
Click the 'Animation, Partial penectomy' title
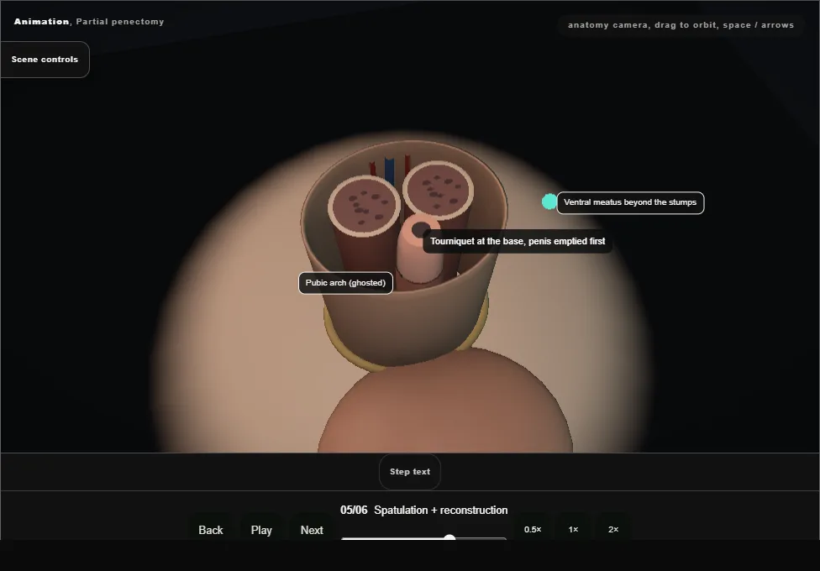89,22
